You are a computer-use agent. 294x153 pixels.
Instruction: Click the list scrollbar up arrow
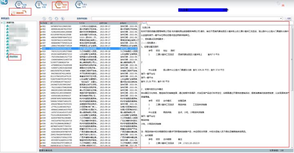(139, 23)
